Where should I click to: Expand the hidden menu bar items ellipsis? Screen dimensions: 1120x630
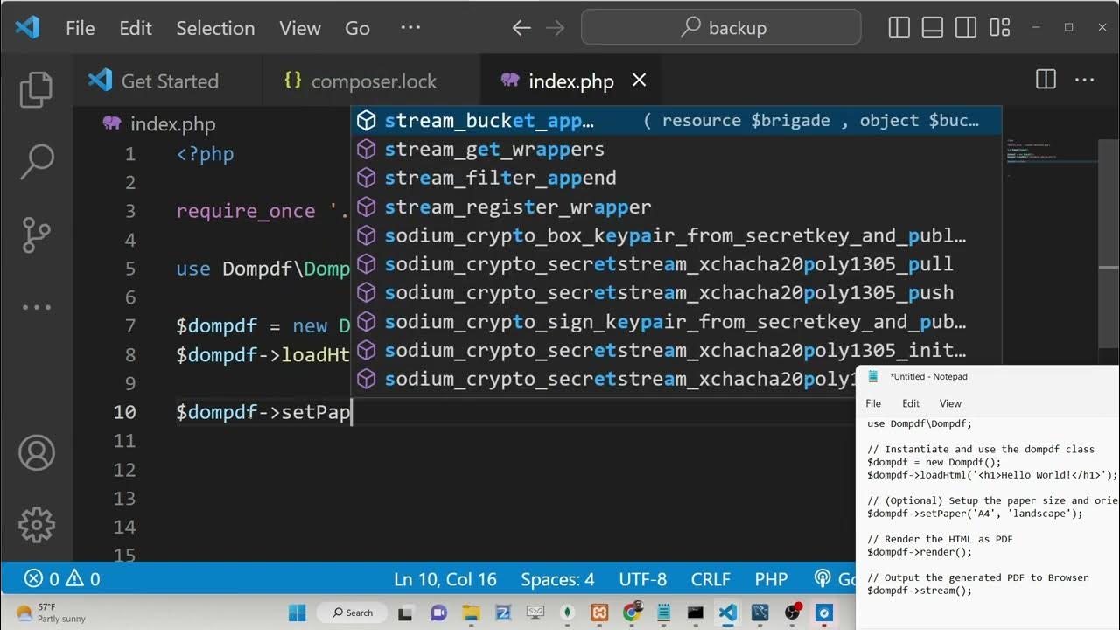(410, 28)
